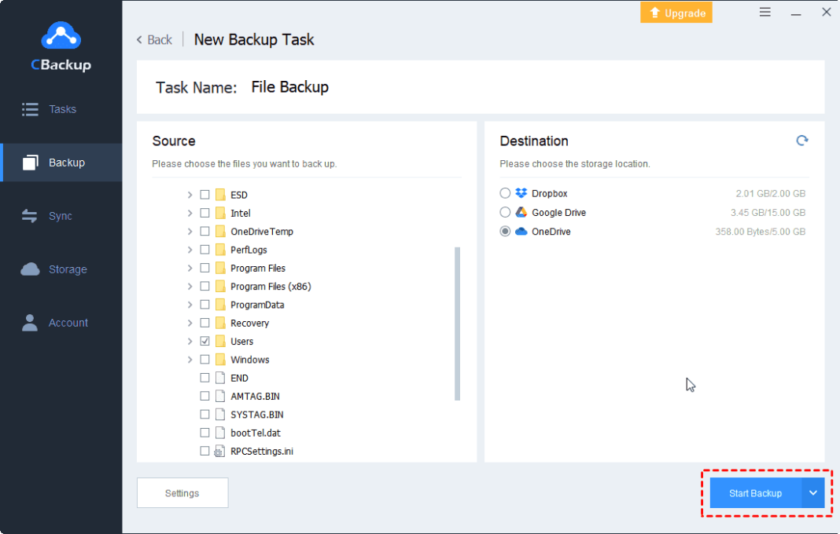Select the Backup section icon

pyautogui.click(x=33, y=162)
